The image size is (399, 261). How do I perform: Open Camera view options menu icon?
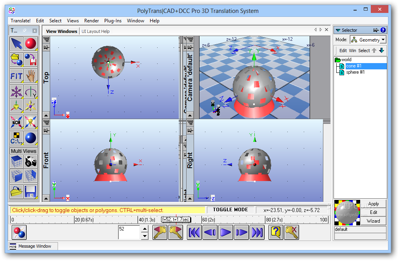tap(190, 40)
